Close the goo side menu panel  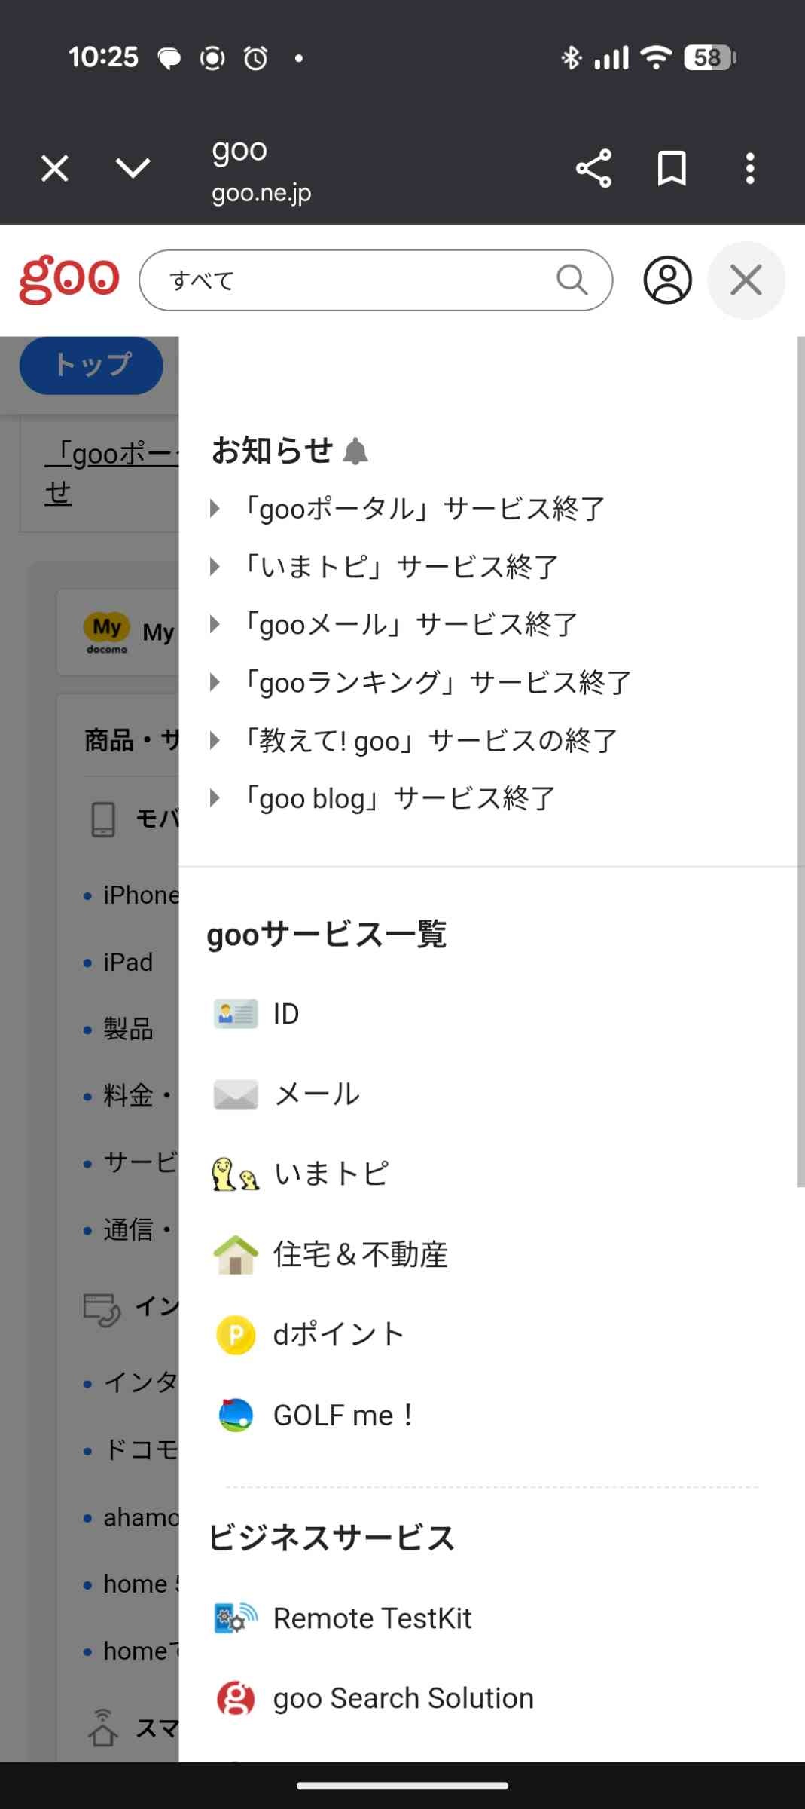click(746, 280)
